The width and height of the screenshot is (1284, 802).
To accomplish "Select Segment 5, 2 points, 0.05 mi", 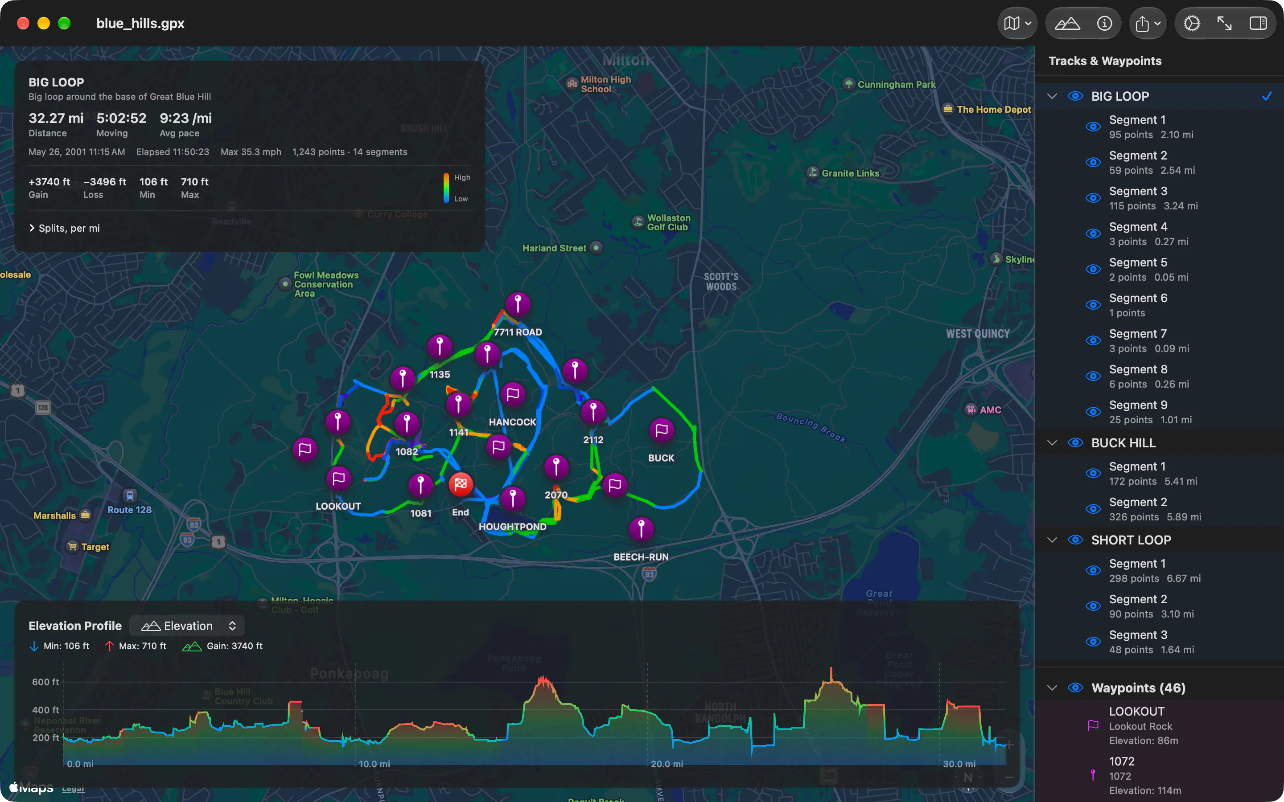I will coord(1159,270).
